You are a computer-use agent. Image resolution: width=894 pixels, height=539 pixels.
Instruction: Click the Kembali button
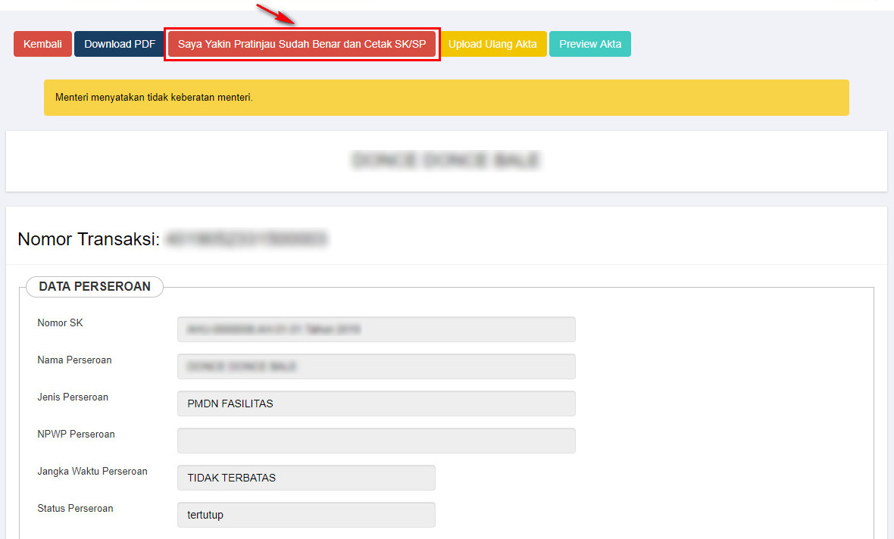pos(42,44)
